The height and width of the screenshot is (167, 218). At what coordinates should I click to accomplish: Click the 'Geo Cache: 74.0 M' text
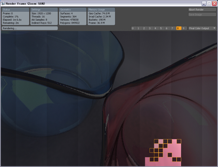(99, 14)
